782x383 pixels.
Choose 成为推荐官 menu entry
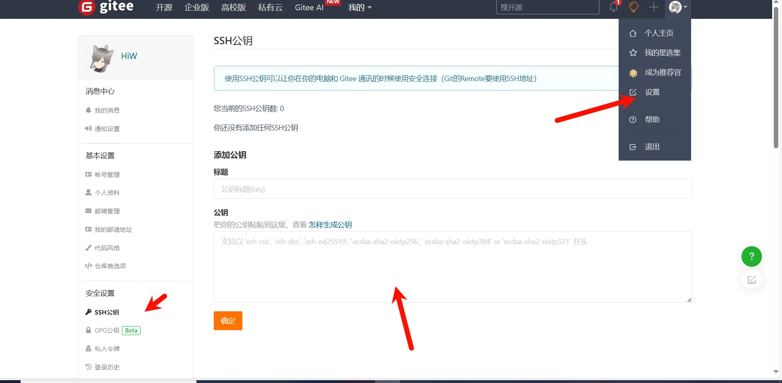(x=662, y=73)
